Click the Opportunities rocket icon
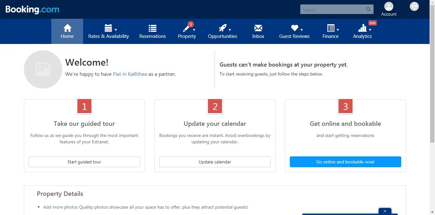Image resolution: width=435 pixels, height=215 pixels. (222, 28)
